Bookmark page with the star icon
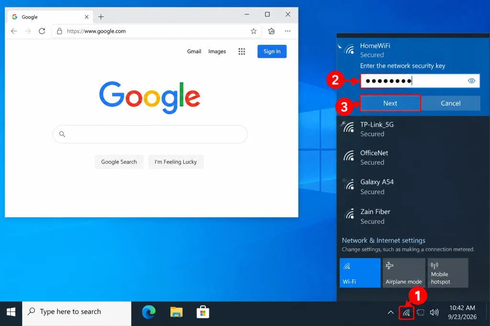 pos(254,31)
